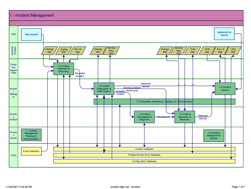Click the "Customer Support Rep" swimlane label

tap(14, 68)
